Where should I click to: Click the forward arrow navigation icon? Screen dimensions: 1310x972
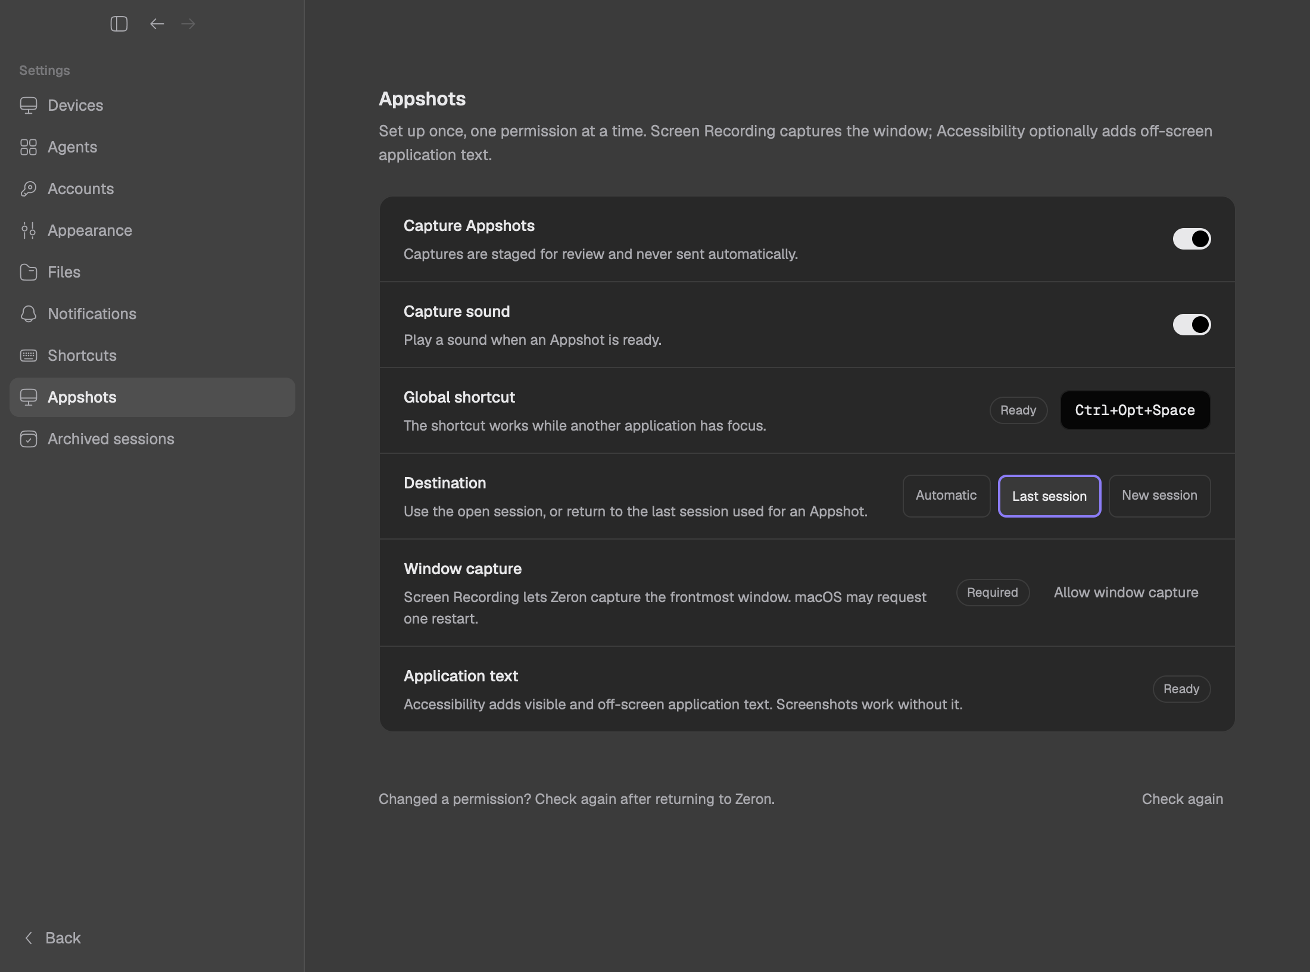coord(188,24)
